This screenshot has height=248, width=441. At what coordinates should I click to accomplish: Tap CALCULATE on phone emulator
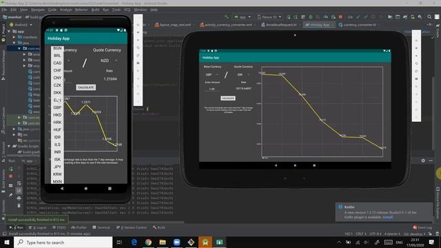pyautogui.click(x=85, y=87)
